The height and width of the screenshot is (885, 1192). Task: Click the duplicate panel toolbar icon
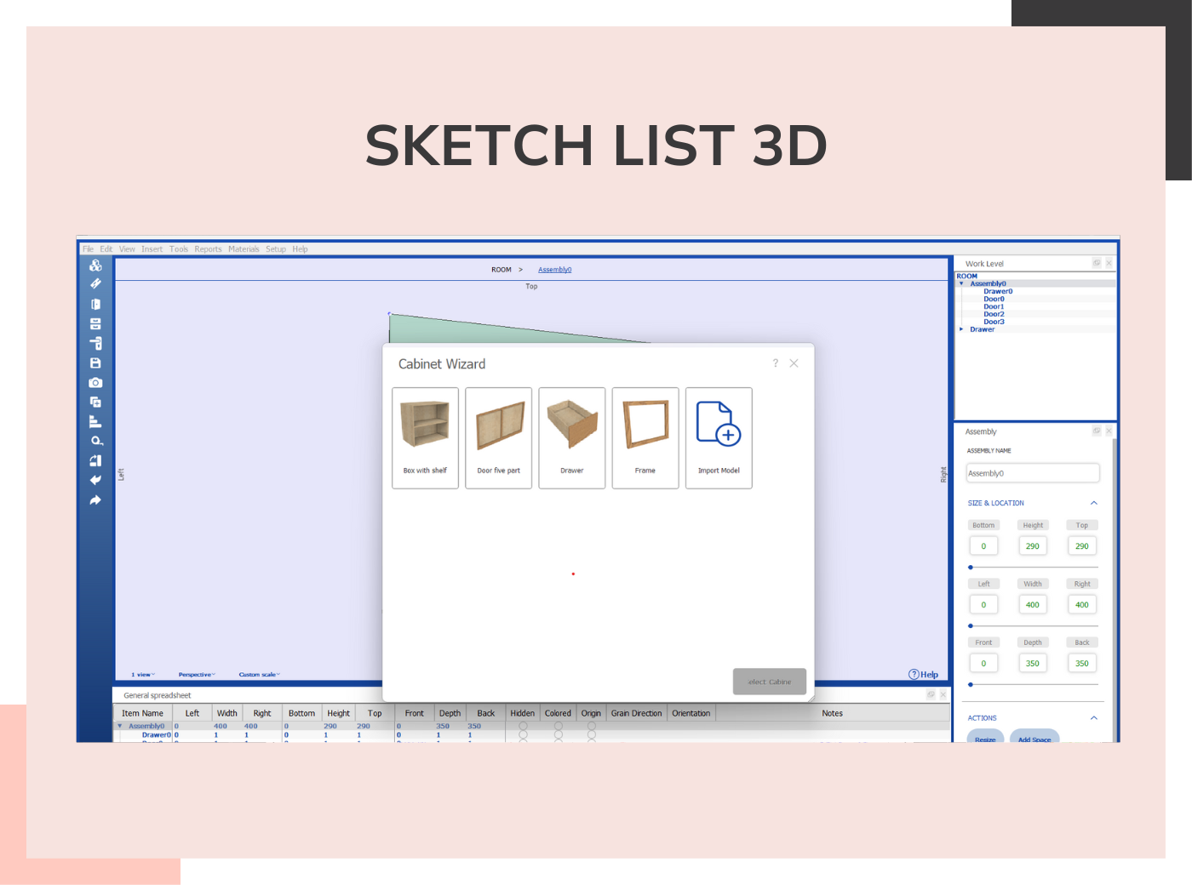(x=95, y=402)
